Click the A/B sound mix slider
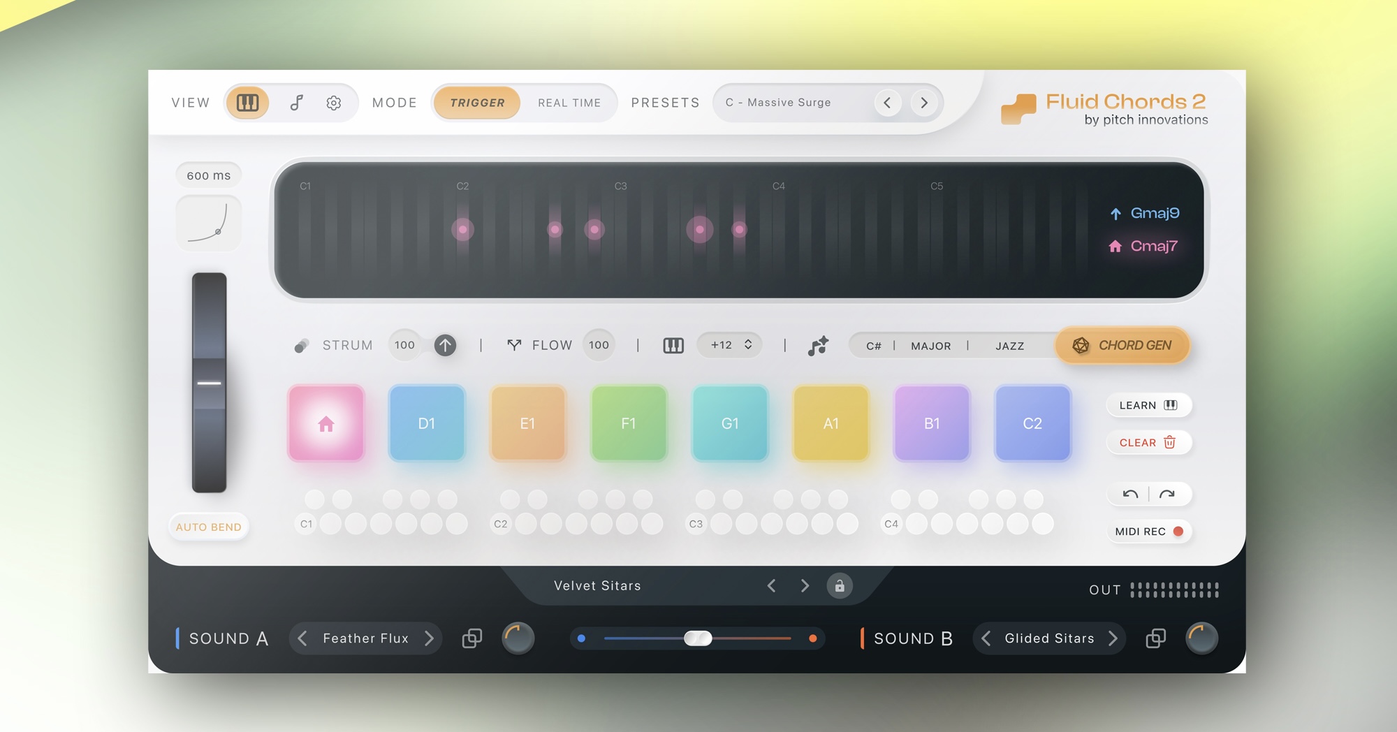Viewport: 1397px width, 732px height. 698,638
